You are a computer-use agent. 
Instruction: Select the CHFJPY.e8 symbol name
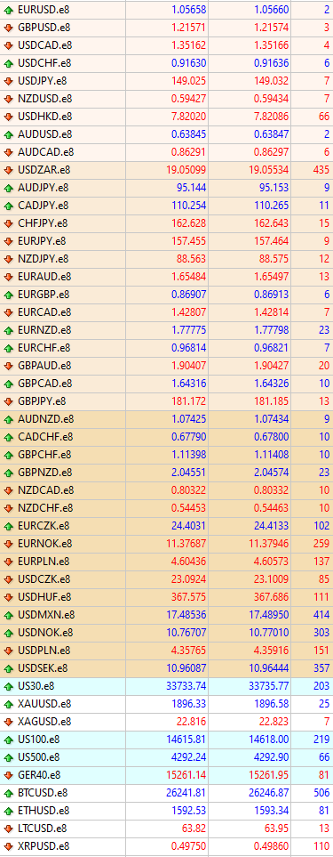coord(43,223)
